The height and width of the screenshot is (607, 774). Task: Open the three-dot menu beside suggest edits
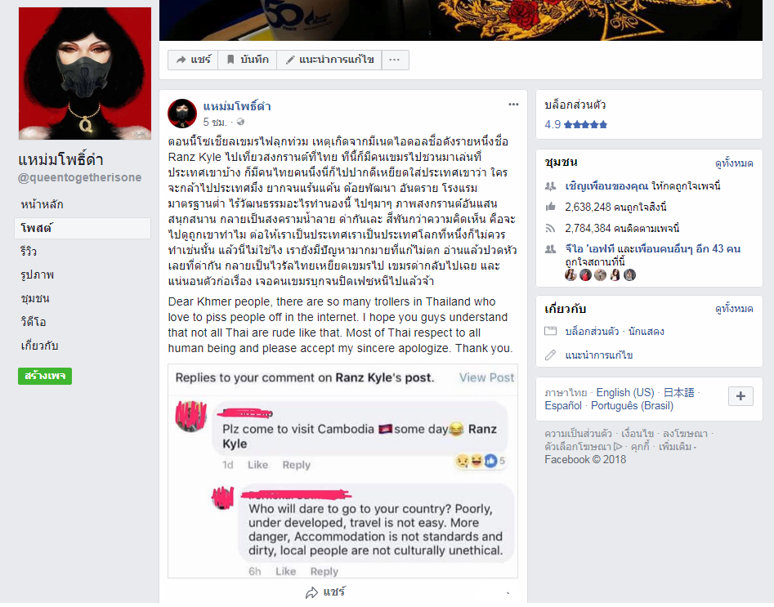point(395,60)
